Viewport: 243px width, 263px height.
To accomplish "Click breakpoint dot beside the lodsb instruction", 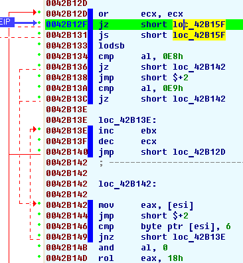I will pos(39,44).
